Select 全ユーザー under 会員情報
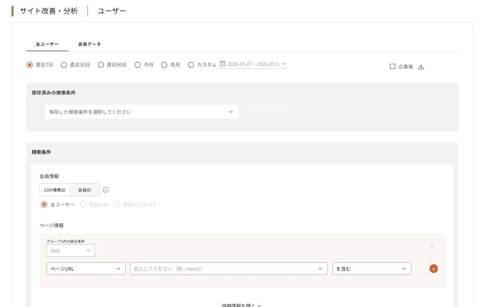478x307 pixels. click(x=44, y=205)
